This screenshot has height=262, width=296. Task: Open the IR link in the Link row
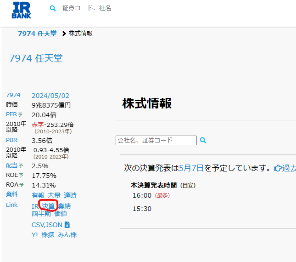pyautogui.click(x=35, y=206)
